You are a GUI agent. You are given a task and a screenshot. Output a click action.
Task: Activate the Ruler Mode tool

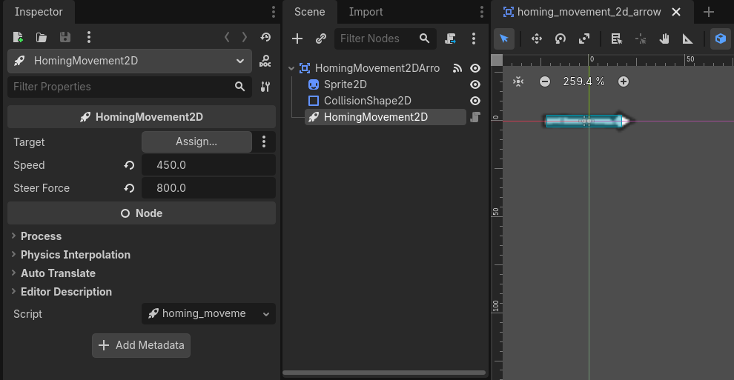(687, 39)
